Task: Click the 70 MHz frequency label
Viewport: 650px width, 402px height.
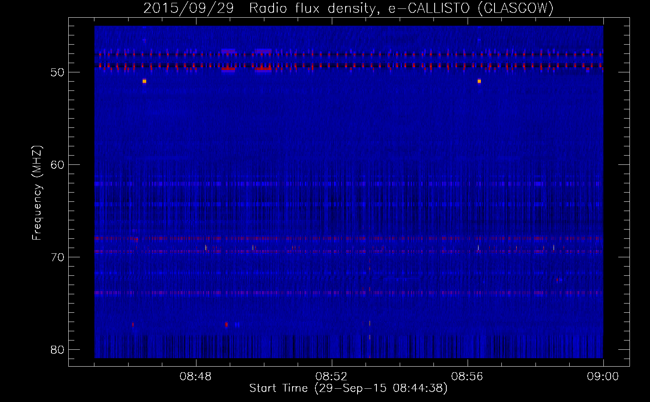Action: [x=57, y=257]
